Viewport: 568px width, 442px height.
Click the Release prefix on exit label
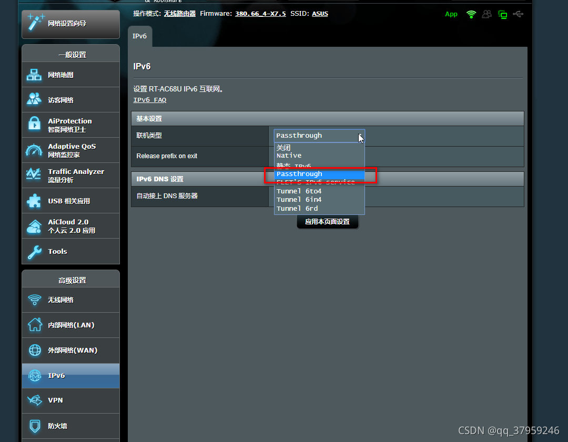(x=167, y=156)
